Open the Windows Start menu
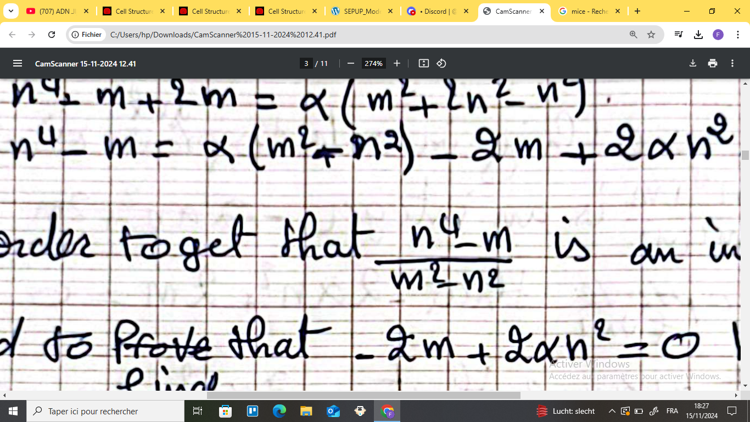Image resolution: width=750 pixels, height=422 pixels. [13, 411]
